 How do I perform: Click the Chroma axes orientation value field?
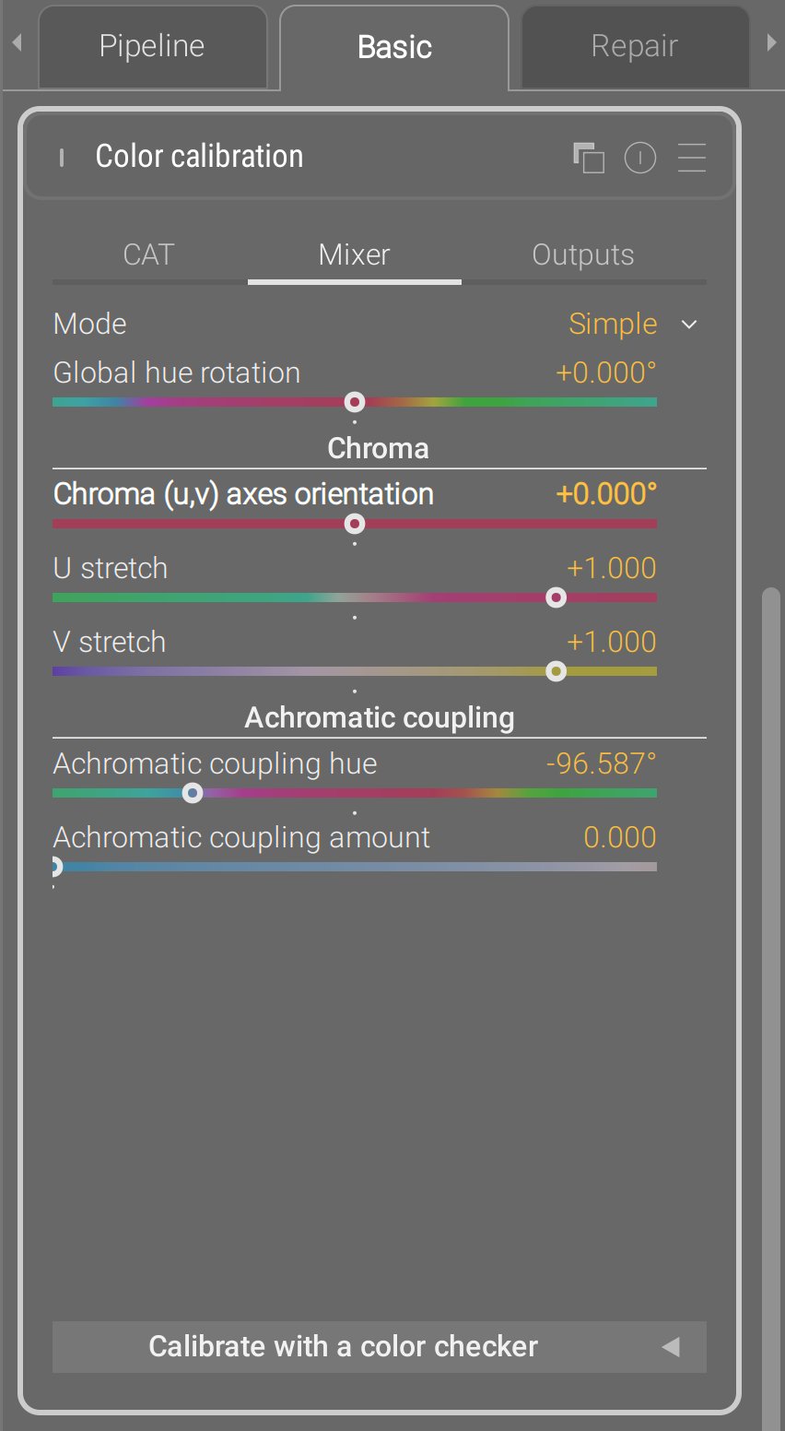[606, 494]
